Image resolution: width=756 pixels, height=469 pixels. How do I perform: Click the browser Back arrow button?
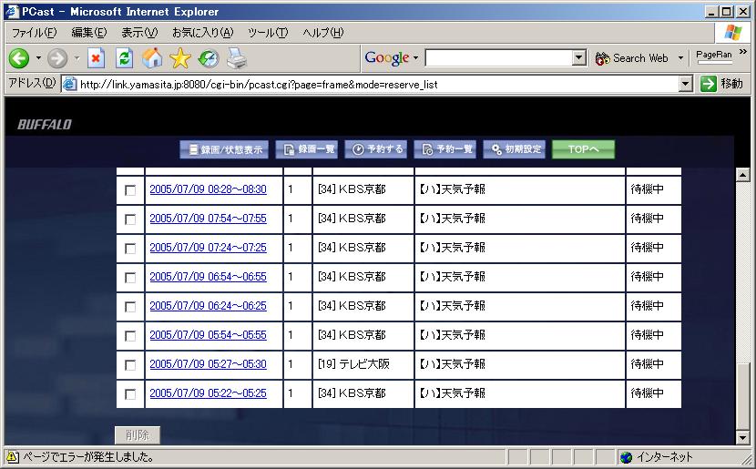coord(19,58)
